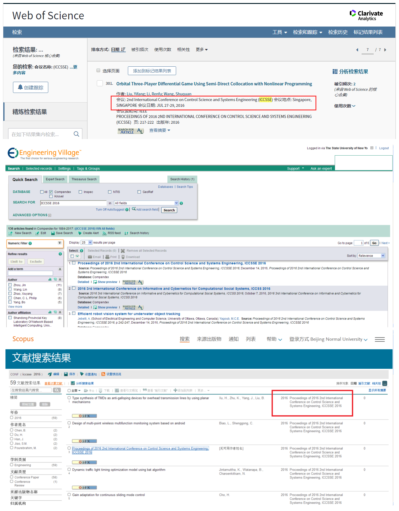Click the bell icon on 创建跟踪 button
This screenshot has width=399, height=511.
(x=20, y=87)
